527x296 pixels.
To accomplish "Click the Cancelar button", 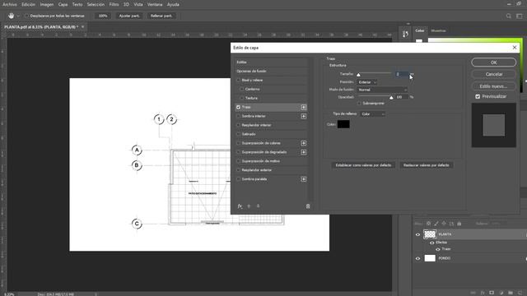I will 494,74.
